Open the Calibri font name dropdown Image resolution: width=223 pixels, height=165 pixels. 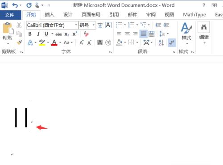pyautogui.click(x=76, y=25)
